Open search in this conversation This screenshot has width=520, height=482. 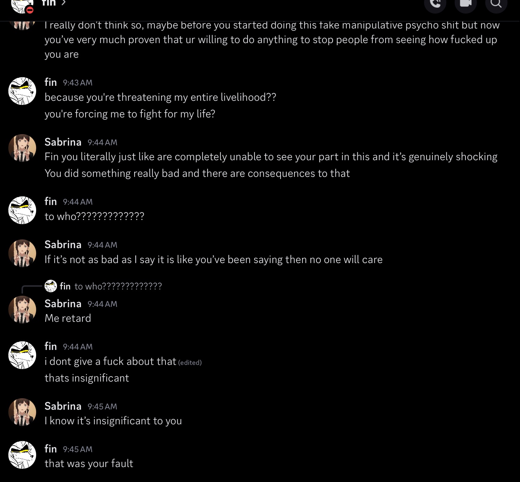(x=496, y=3)
